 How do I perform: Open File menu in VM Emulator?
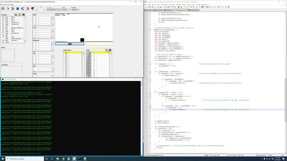2,4
